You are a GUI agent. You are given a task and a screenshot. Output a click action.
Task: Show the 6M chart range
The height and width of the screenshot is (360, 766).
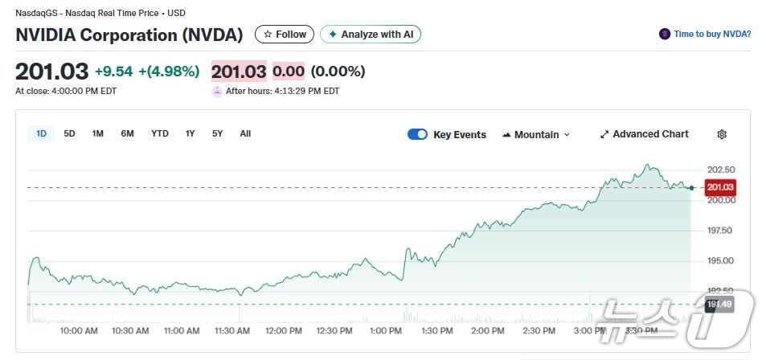127,133
